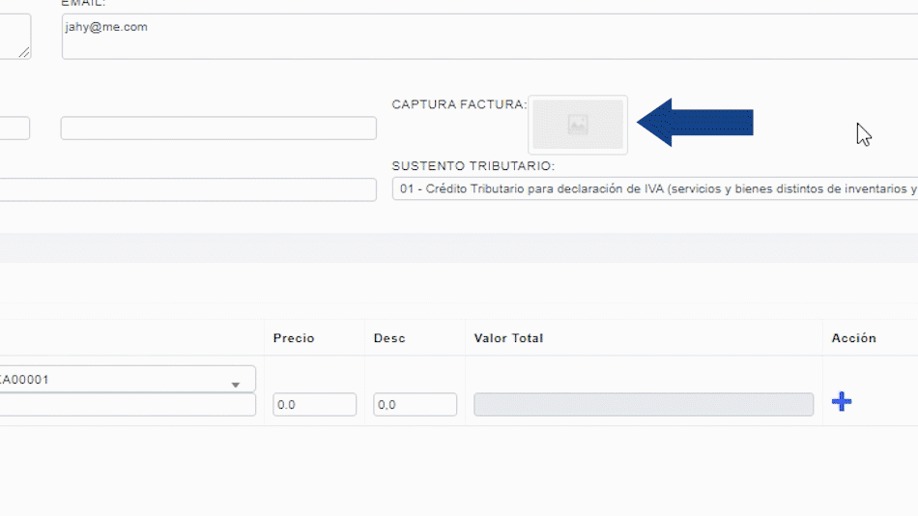Screen dimensions: 918x516
Task: Click the Acción column header
Action: (853, 338)
